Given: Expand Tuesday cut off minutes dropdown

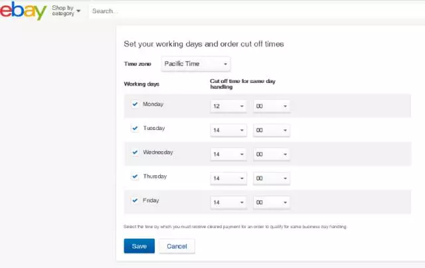Looking at the screenshot, I should [x=271, y=130].
